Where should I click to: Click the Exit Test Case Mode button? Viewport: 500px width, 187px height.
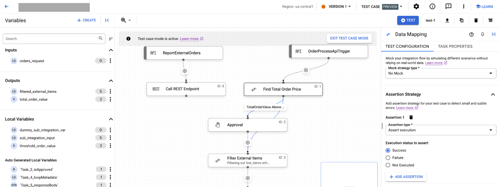pyautogui.click(x=349, y=38)
